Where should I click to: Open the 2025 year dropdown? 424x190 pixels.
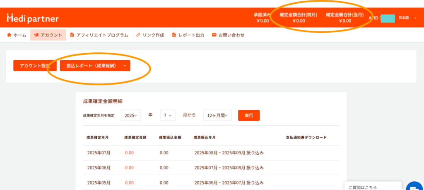click(131, 115)
